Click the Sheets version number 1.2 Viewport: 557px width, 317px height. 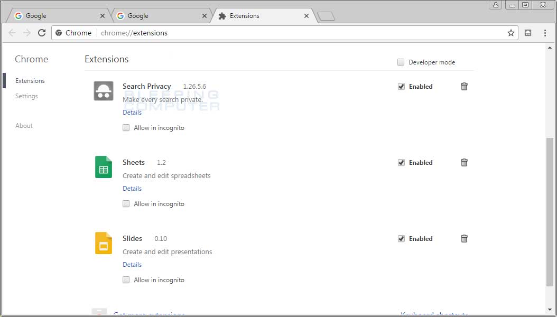(x=161, y=163)
